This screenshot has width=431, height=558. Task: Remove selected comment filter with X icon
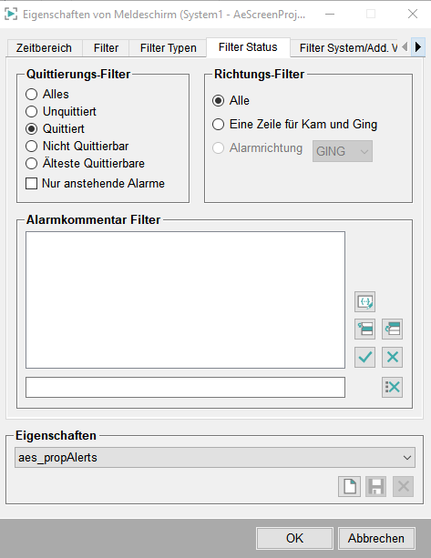(392, 357)
